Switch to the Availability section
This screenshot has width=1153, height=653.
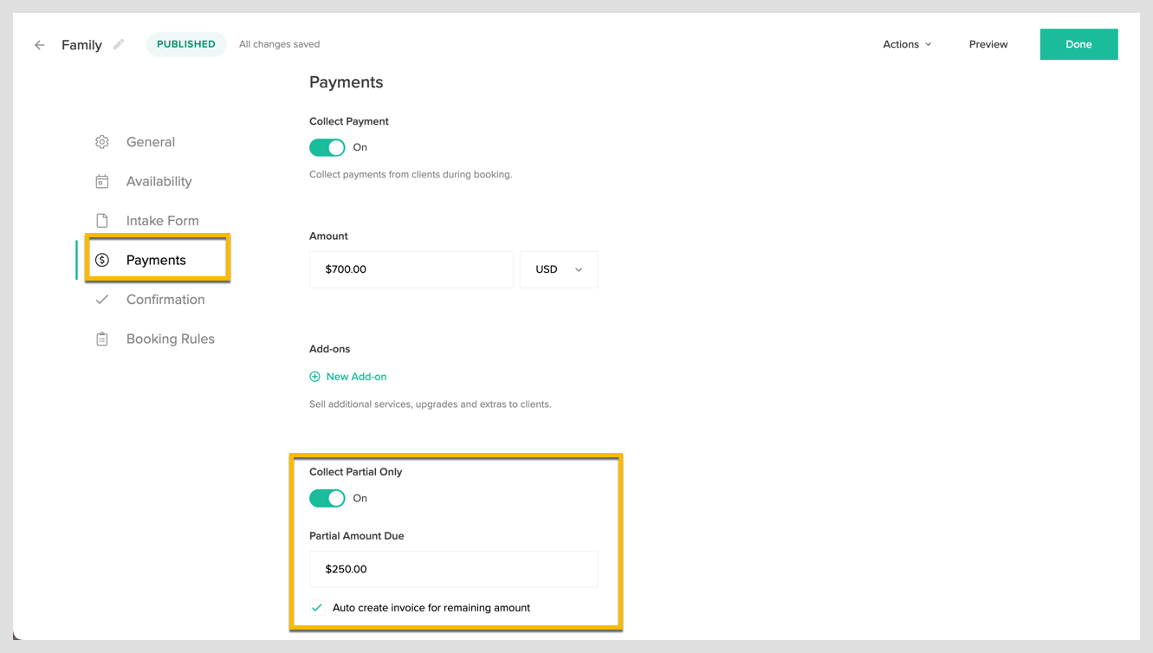tap(159, 181)
